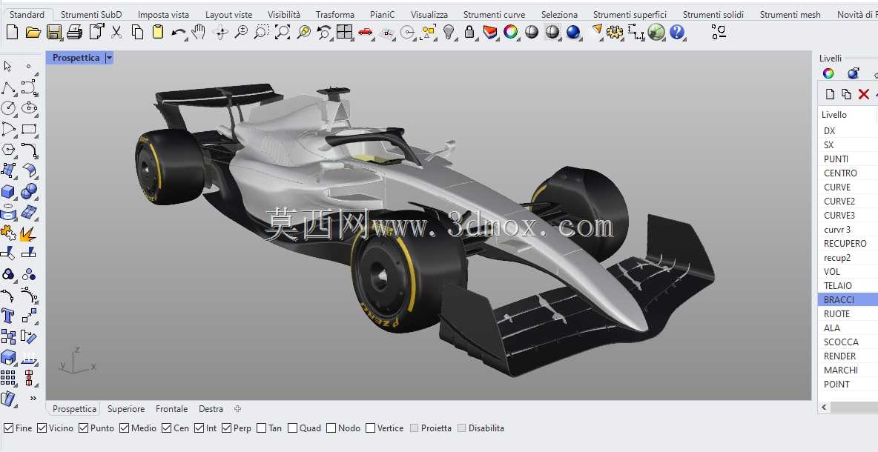Activate Zoom window tool
Image resolution: width=878 pixels, height=452 pixels.
pos(262,33)
